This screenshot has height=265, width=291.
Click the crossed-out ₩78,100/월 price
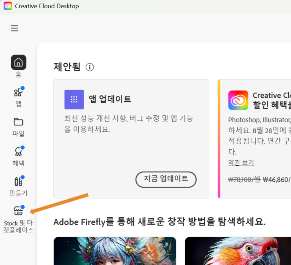click(244, 179)
